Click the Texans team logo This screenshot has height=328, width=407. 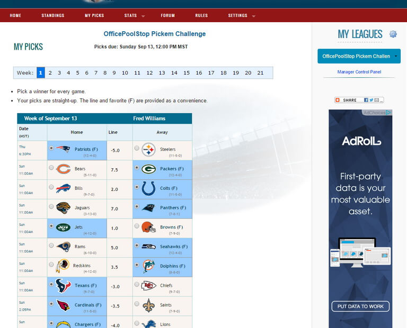(x=64, y=286)
